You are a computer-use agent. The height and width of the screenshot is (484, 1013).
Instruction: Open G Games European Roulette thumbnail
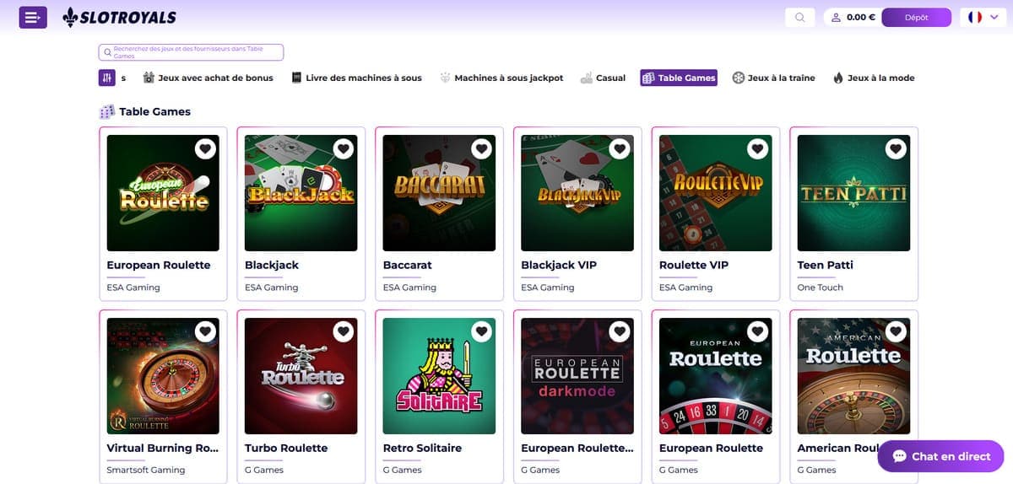715,376
